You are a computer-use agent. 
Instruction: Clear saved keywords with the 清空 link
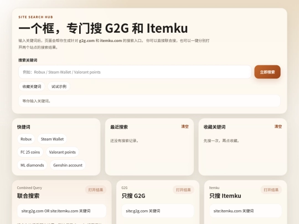tap(278, 127)
